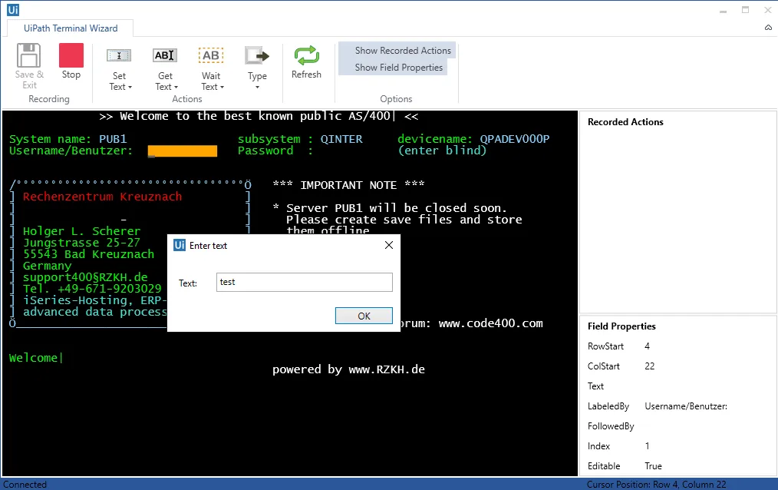Click the 'Field Properties' panel heading
The height and width of the screenshot is (490, 778).
point(621,326)
